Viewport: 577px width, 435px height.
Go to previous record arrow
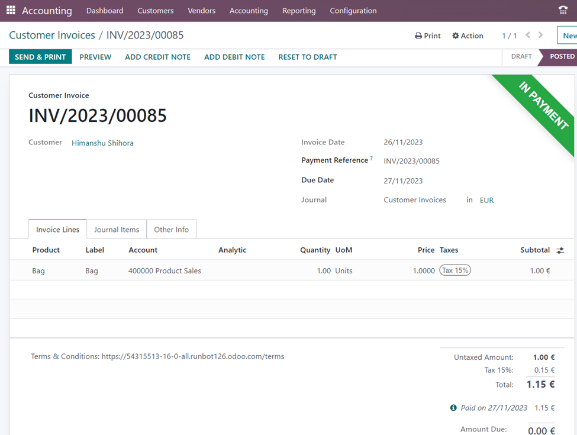pyautogui.click(x=528, y=36)
